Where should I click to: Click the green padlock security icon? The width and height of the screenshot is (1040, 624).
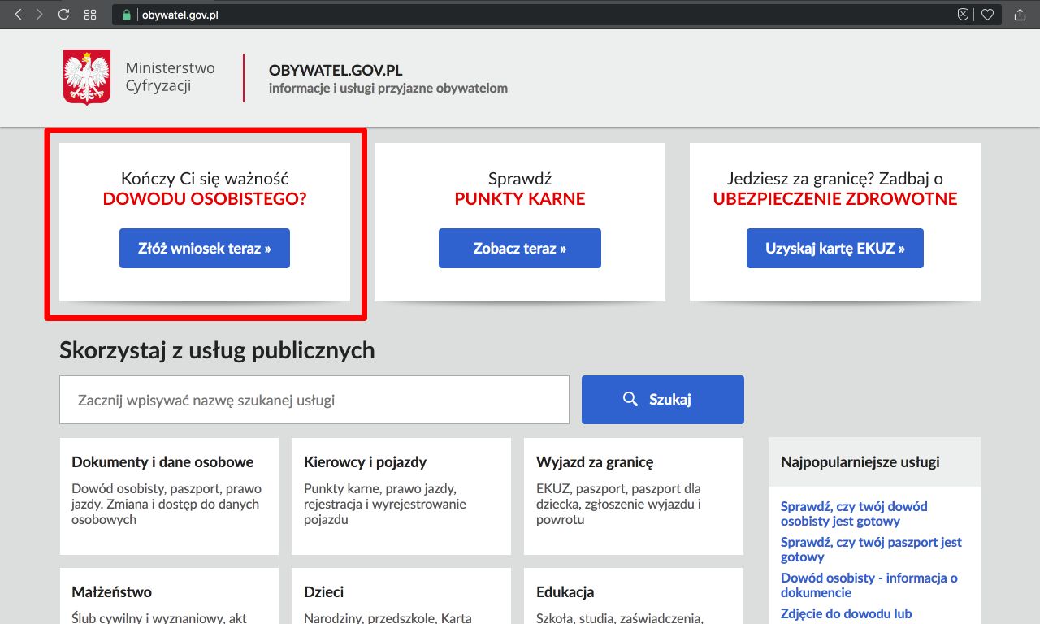point(126,15)
